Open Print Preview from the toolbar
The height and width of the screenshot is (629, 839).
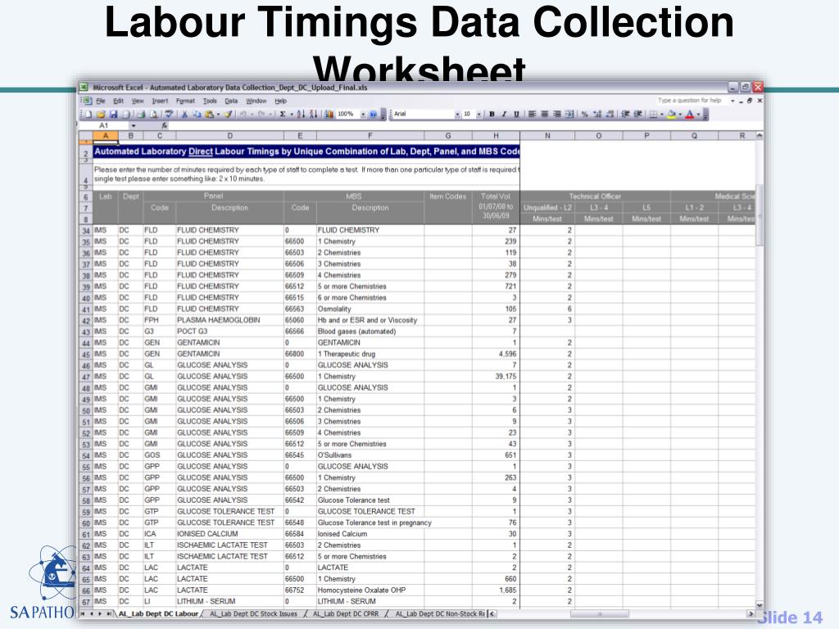coord(153,115)
